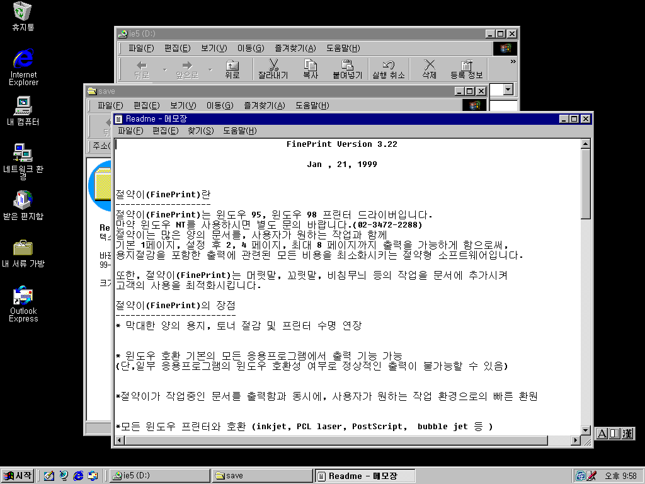The width and height of the screenshot is (645, 484).
Task: Open 편집(E) menu in Readme Notepad
Action: point(166,131)
